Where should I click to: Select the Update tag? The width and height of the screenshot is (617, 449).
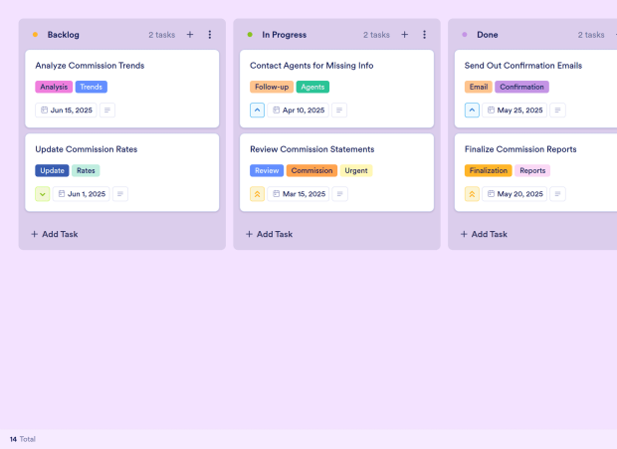52,171
